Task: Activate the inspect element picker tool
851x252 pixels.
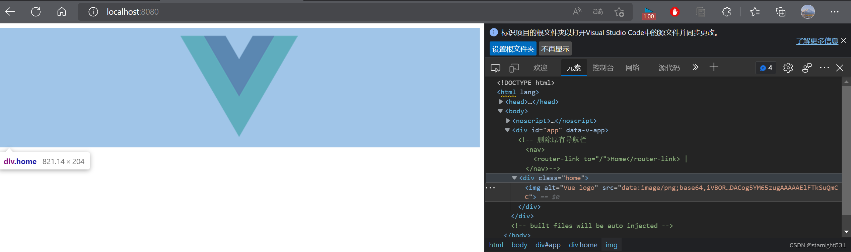Action: [x=495, y=68]
